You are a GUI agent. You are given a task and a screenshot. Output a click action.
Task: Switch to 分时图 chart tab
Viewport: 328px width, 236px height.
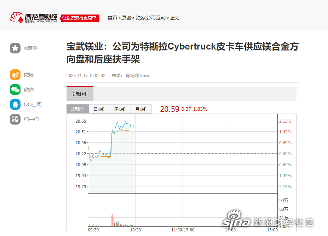(77, 109)
